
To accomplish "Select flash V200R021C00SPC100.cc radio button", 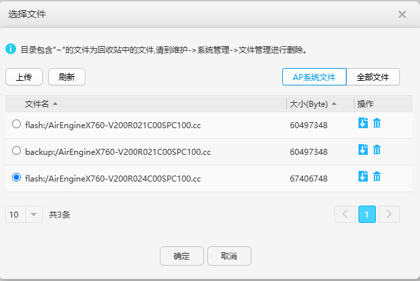I will pyautogui.click(x=17, y=124).
